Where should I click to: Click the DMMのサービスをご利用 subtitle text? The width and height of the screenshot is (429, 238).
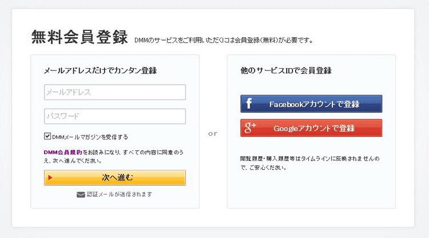tap(223, 41)
